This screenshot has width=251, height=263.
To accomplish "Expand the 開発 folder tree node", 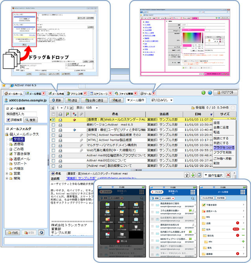I will [x=7, y=178].
